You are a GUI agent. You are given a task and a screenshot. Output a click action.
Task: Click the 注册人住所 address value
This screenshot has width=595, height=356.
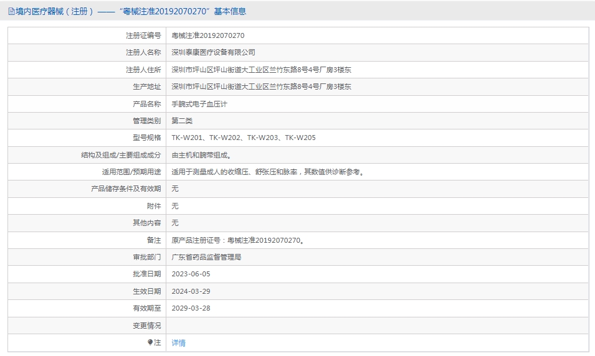pyautogui.click(x=262, y=70)
